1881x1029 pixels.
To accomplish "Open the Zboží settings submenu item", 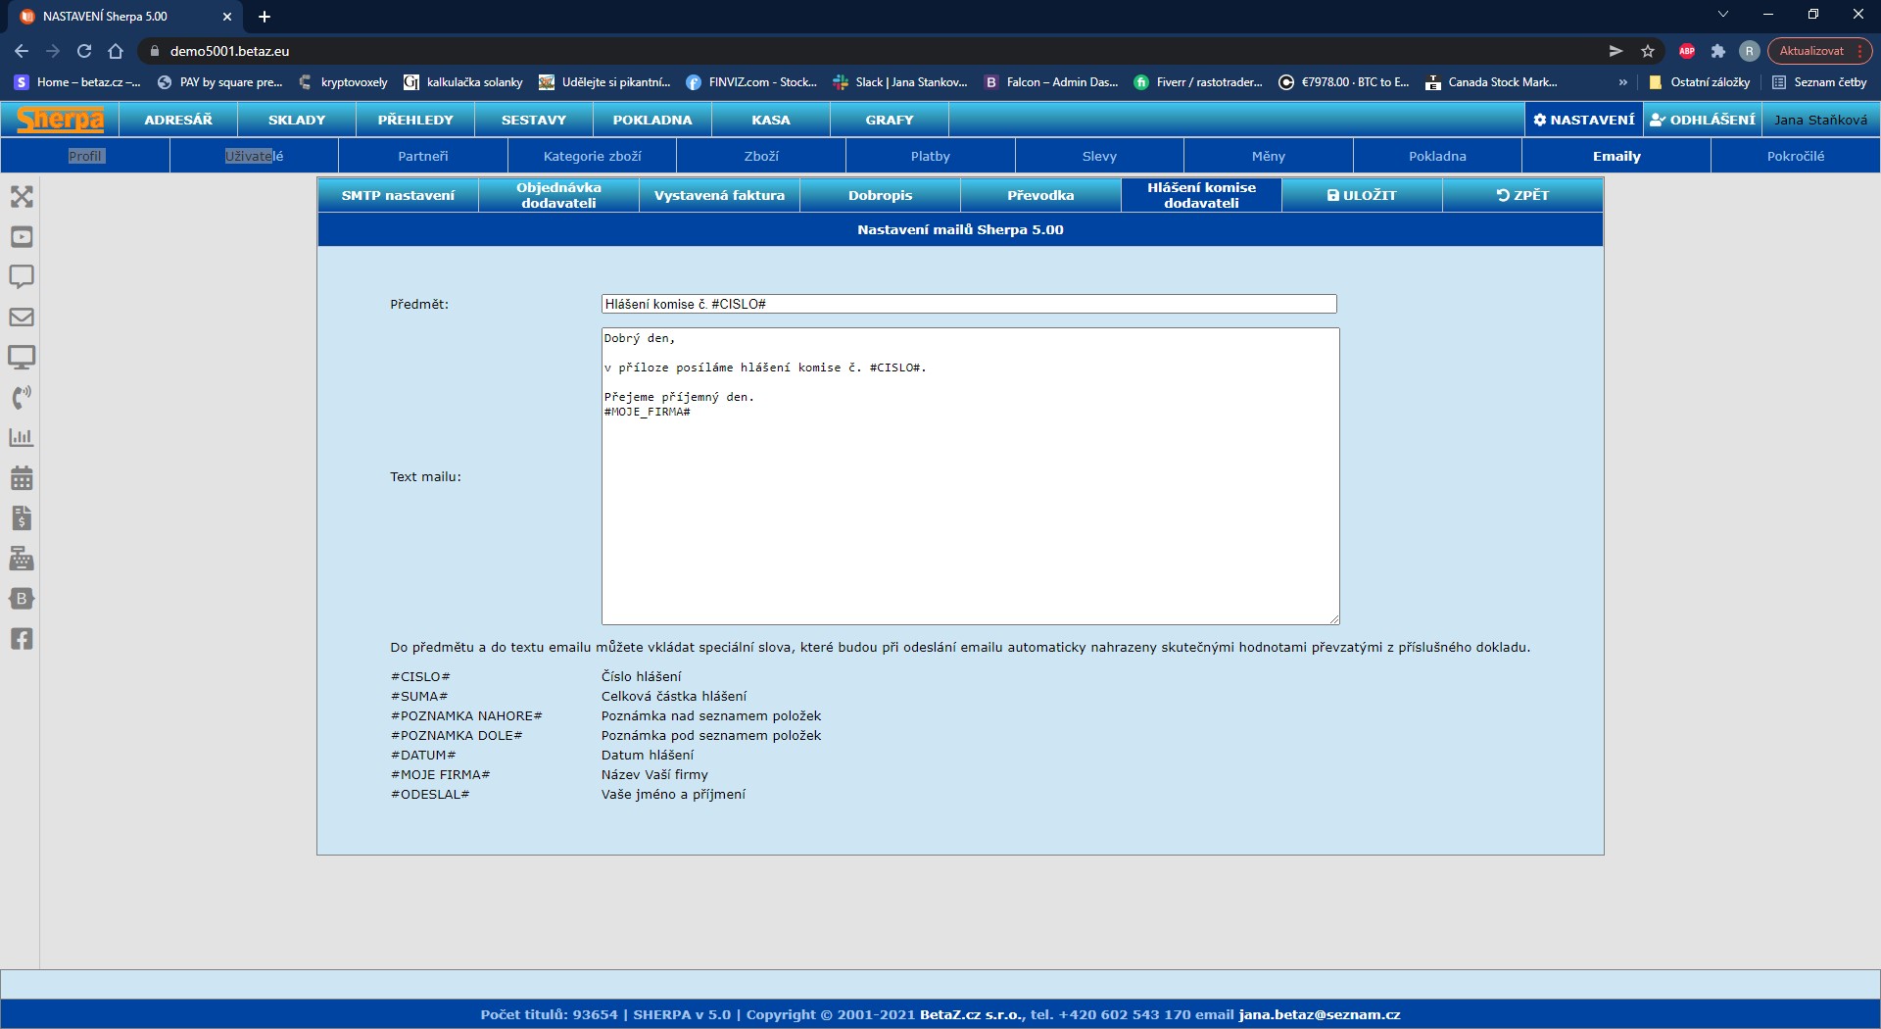I will click(x=761, y=156).
